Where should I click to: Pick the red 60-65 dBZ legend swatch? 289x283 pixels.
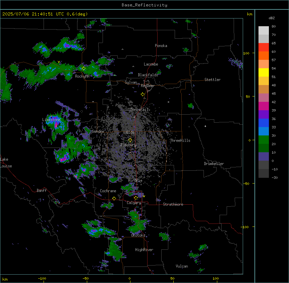tap(264, 47)
